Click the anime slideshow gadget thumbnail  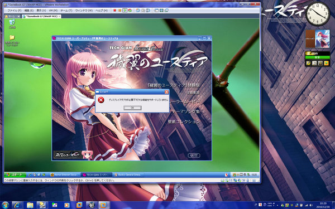[318, 38]
